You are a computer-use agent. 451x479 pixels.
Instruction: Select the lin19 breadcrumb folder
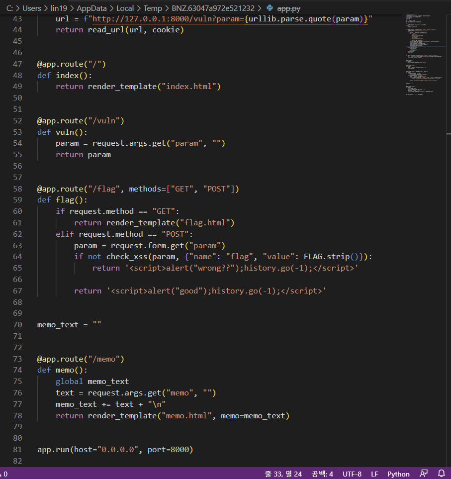point(59,8)
